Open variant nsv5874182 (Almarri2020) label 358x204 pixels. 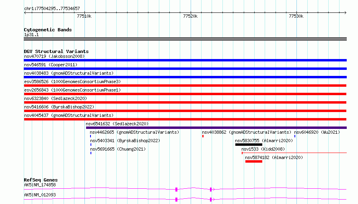click(274, 157)
